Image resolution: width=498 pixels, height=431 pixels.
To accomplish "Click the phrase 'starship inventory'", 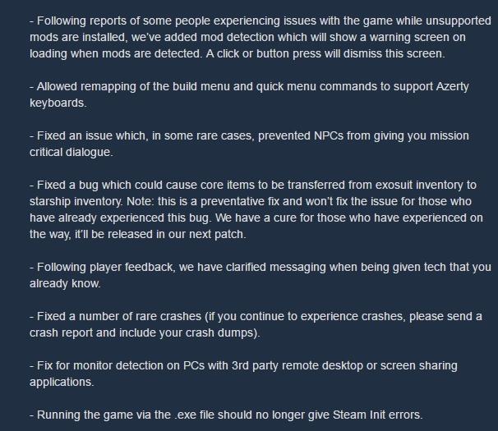I will (x=75, y=201).
